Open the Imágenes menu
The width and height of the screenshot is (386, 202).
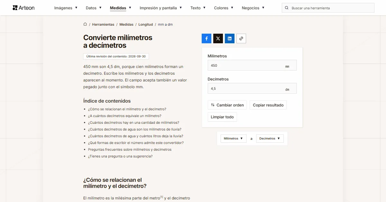[66, 8]
